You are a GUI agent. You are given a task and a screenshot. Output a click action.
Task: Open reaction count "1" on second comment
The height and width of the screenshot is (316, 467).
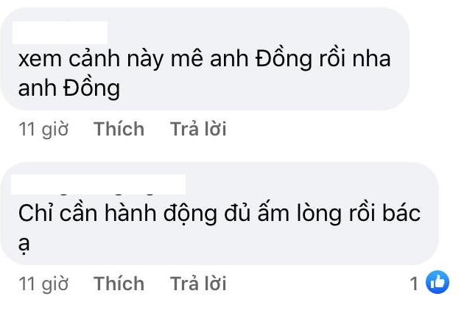[414, 283]
